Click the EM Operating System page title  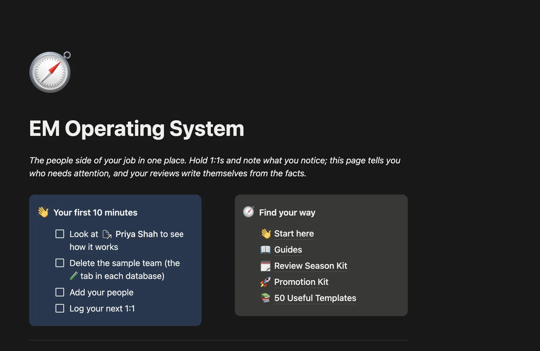136,129
